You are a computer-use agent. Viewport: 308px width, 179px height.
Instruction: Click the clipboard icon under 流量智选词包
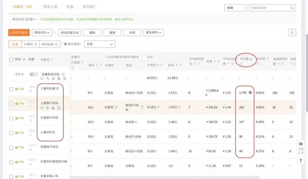point(65,79)
